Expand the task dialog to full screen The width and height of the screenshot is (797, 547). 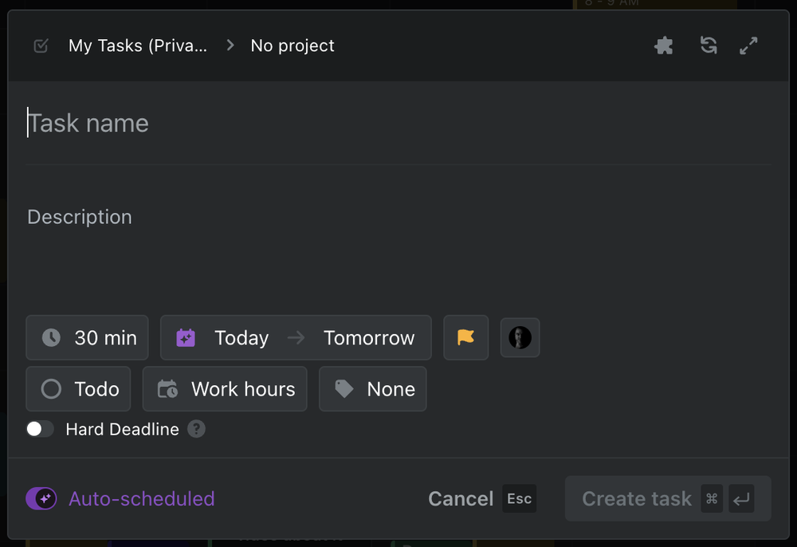click(748, 45)
